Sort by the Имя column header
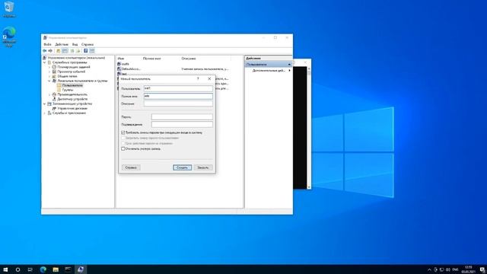The image size is (487, 274). [121, 59]
